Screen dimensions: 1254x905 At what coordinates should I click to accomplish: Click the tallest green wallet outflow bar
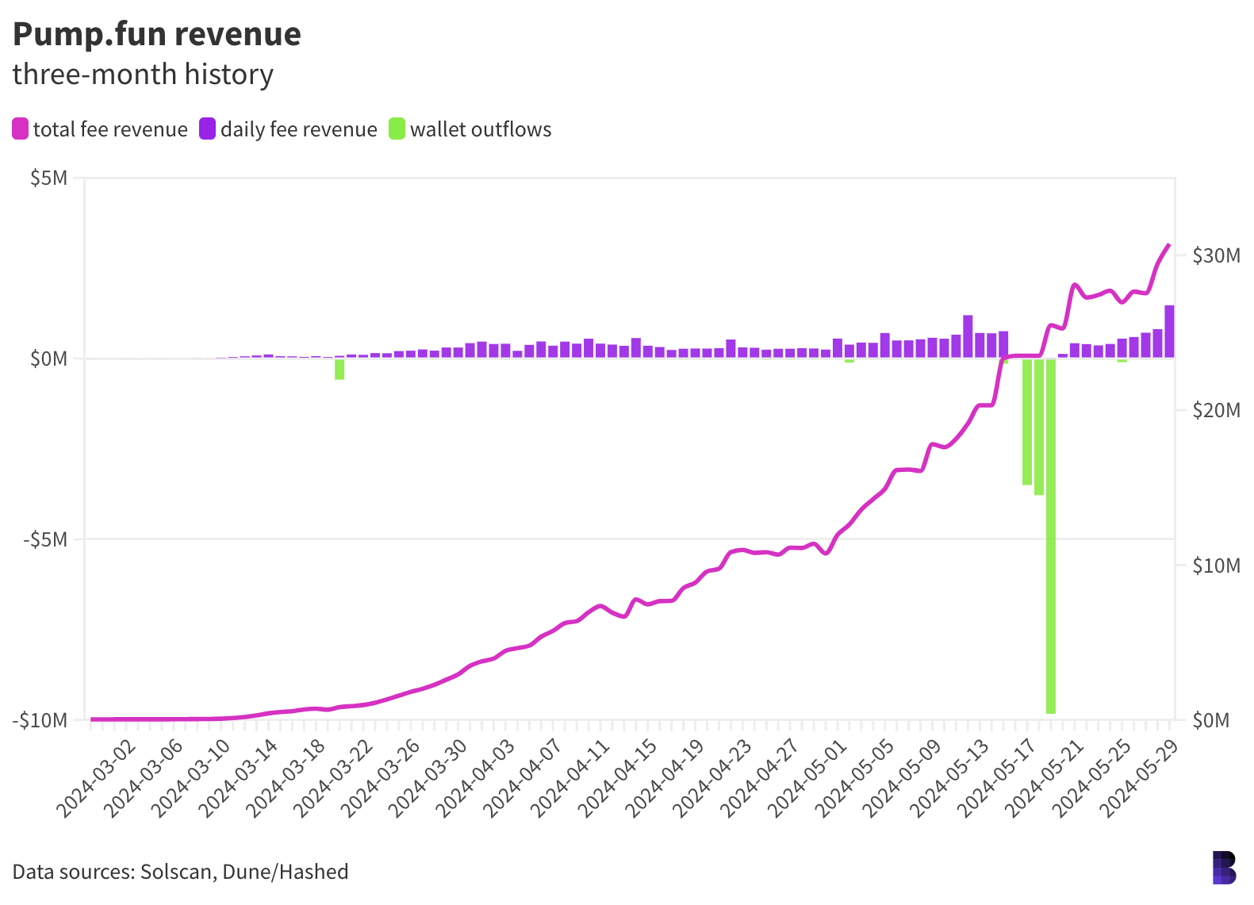[1051, 536]
